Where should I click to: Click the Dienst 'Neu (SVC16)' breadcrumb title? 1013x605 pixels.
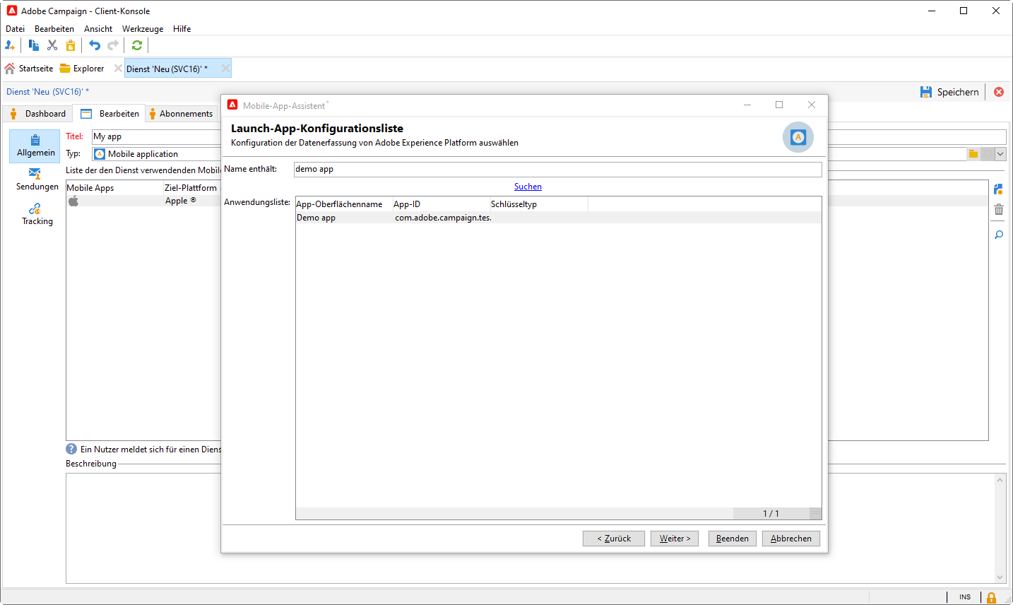click(48, 92)
